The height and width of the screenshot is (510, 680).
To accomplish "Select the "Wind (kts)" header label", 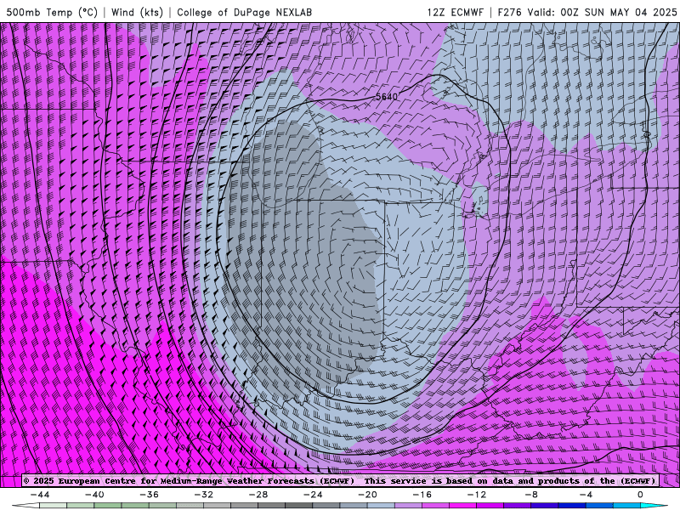I will tap(137, 12).
